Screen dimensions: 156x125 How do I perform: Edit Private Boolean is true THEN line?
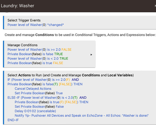tap(51, 102)
